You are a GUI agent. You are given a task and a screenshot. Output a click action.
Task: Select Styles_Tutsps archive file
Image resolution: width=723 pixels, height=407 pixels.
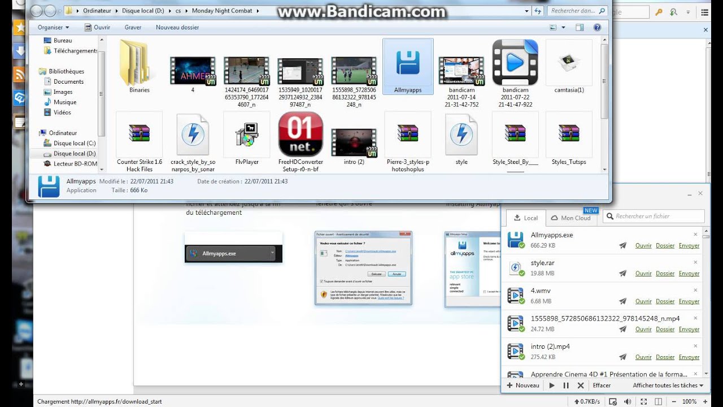click(569, 138)
